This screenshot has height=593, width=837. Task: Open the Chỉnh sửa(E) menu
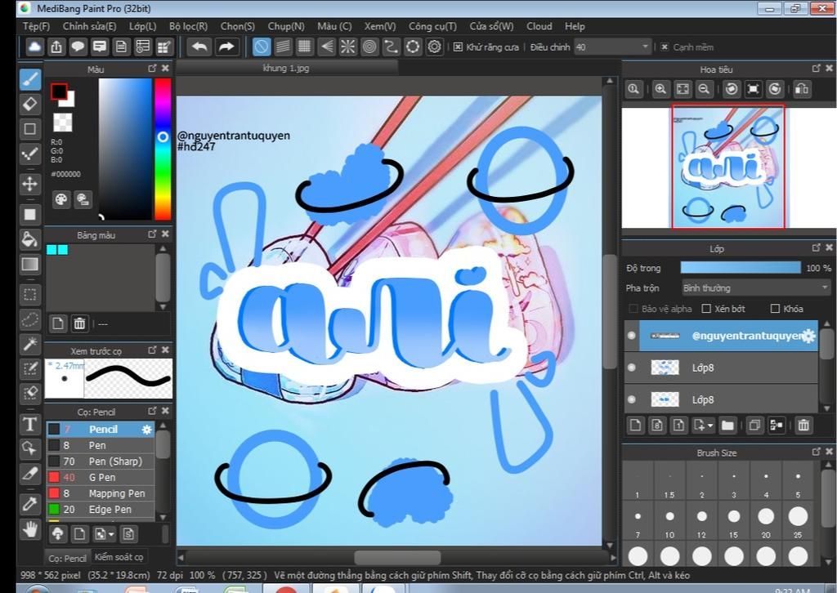[x=89, y=26]
